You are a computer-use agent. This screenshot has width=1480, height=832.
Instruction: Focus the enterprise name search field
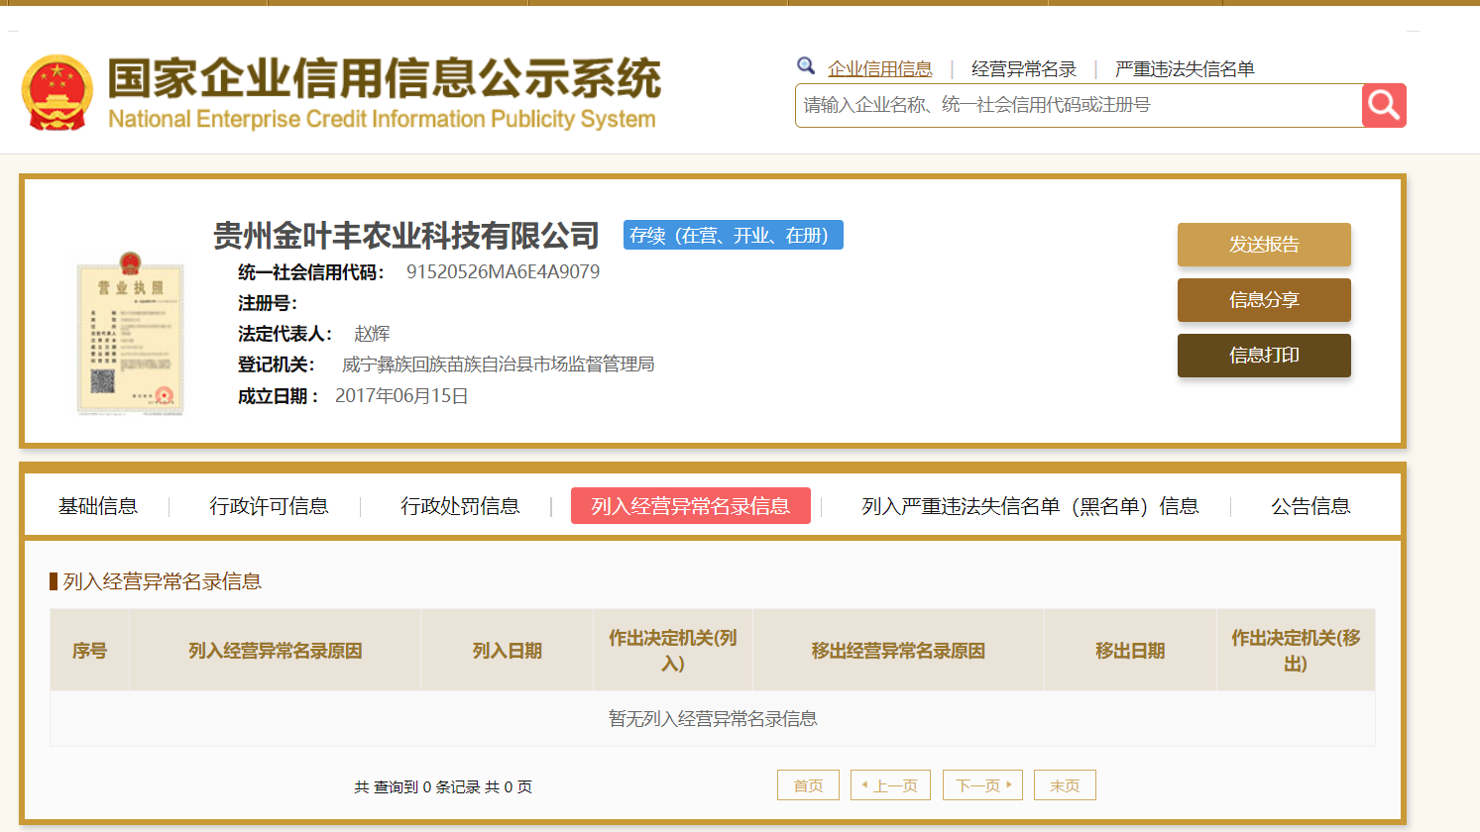1078,105
